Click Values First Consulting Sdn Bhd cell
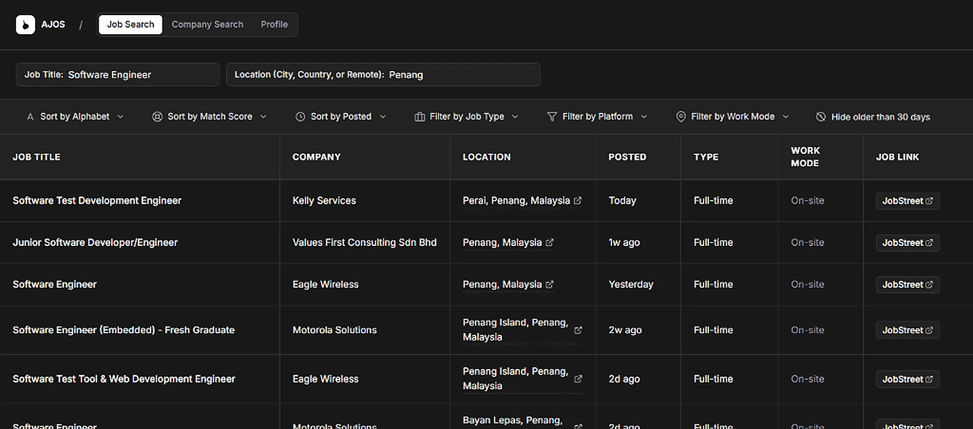The width and height of the screenshot is (973, 429). [x=364, y=242]
